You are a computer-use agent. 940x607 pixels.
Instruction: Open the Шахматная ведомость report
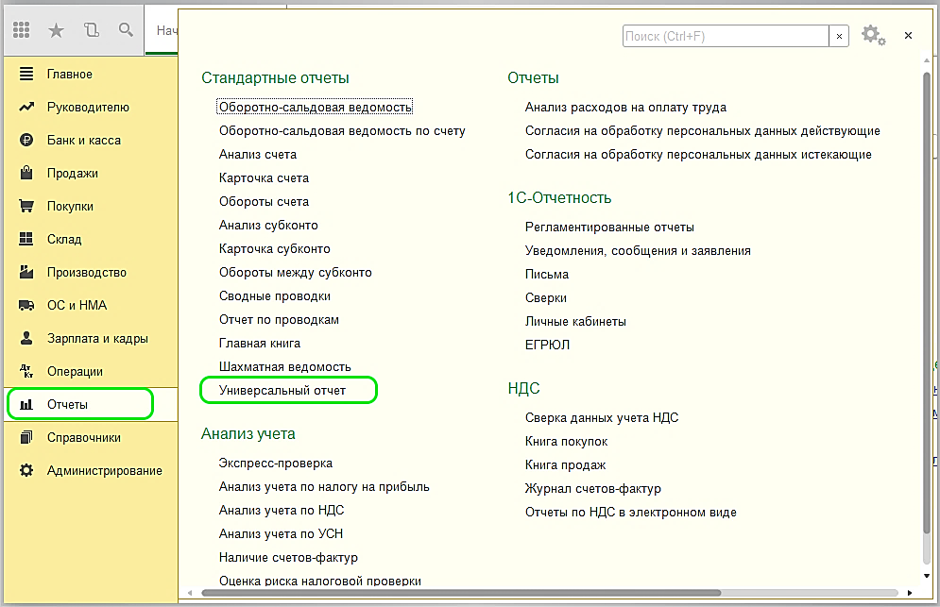pos(284,366)
